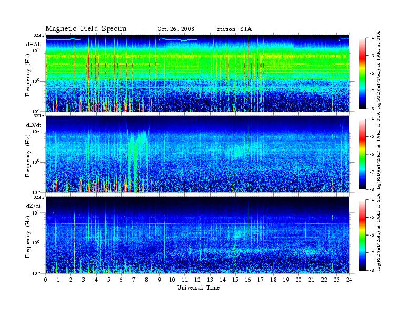Click the color scale bar beside dD/dt

tap(362, 154)
